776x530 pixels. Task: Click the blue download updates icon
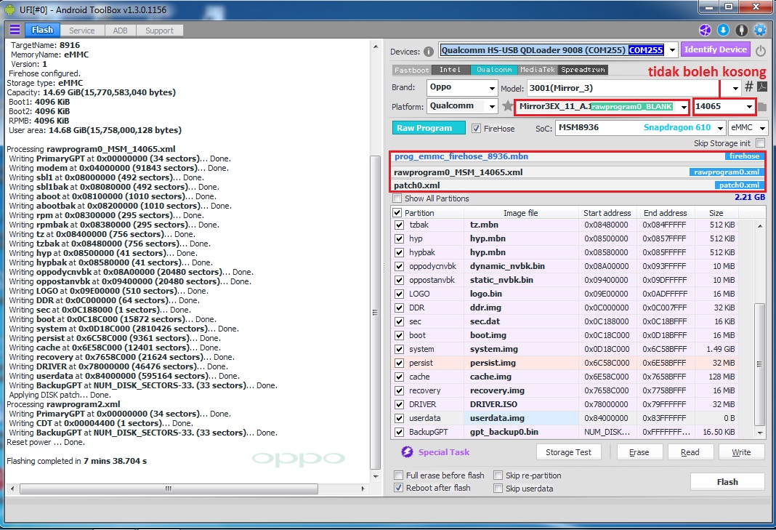723,31
